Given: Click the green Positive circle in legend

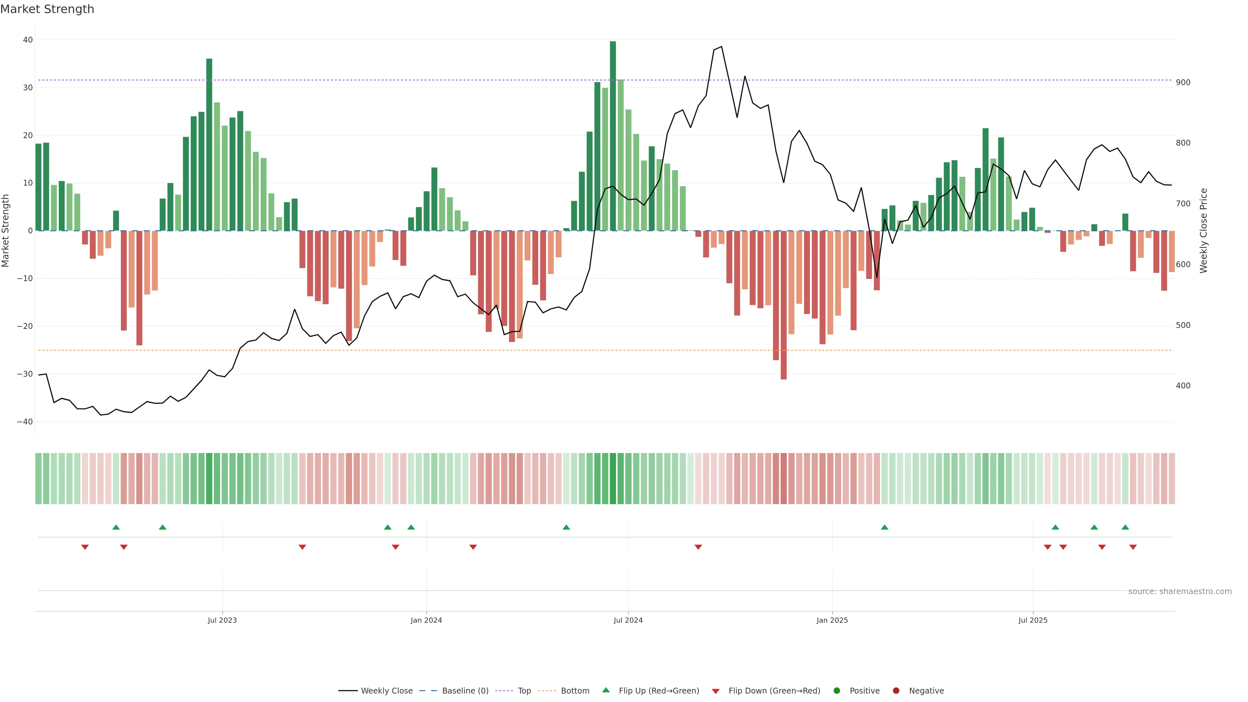Looking at the screenshot, I should [837, 691].
